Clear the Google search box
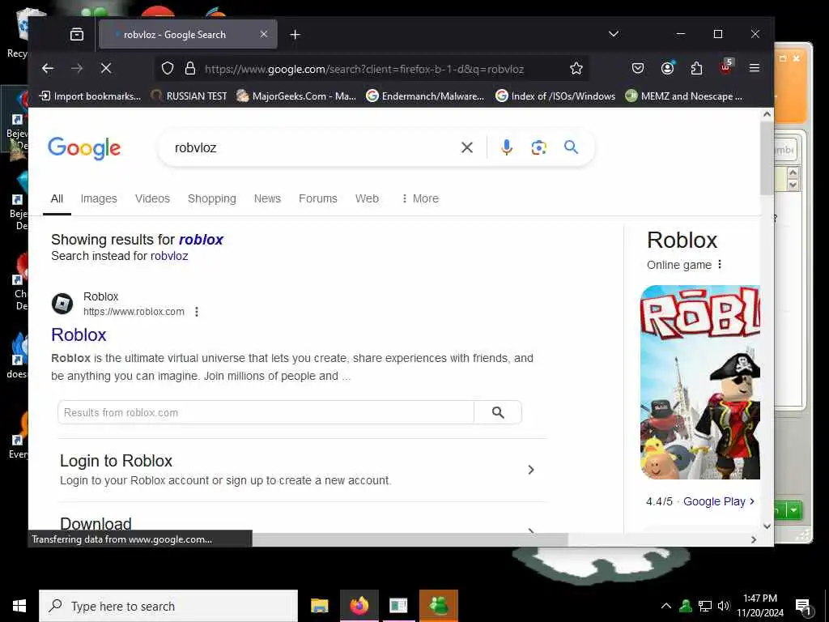This screenshot has height=622, width=829. 467,147
